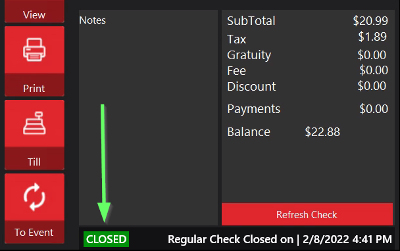Select the Tax amount $1.89
This screenshot has width=400, height=251.
click(372, 37)
